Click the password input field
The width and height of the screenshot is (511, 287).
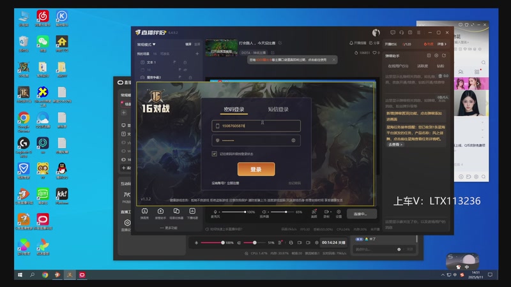(256, 140)
